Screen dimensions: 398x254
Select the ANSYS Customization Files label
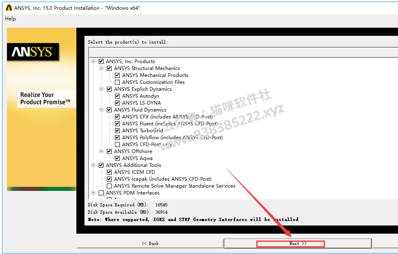click(x=154, y=82)
